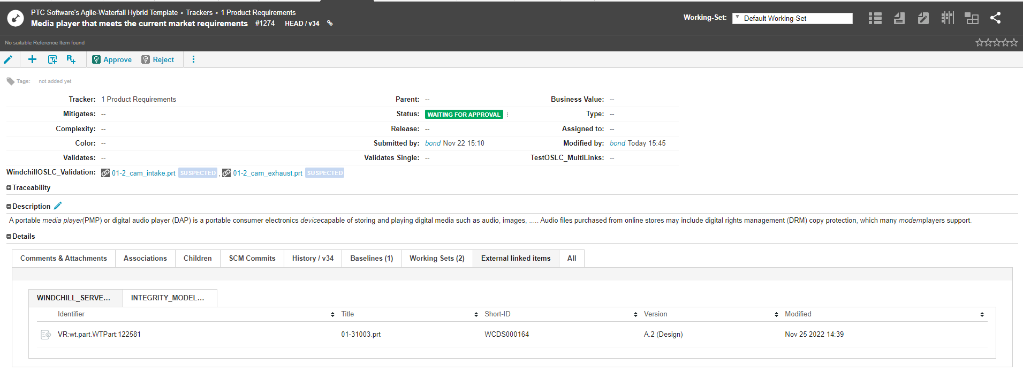Sort the table by the Modified column arrows
Viewport: 1023px width, 371px height.
click(982, 315)
